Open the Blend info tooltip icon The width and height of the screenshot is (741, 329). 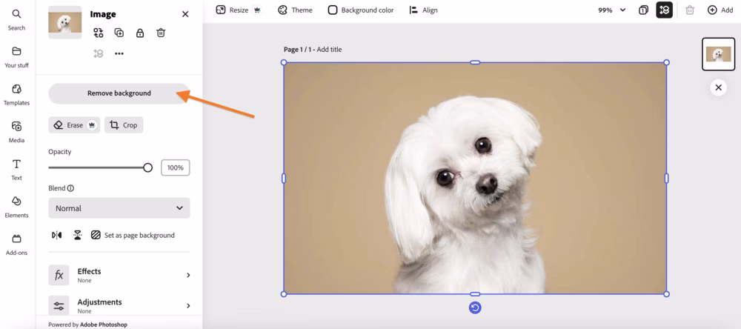(70, 188)
